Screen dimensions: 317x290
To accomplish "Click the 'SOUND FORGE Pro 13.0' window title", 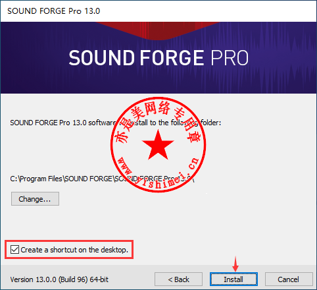I will [x=54, y=11].
